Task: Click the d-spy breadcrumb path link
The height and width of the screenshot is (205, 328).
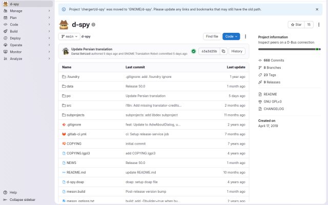Action: coord(86,36)
